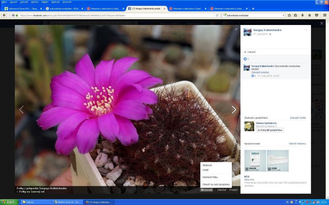Screen dimensions: 329x205
Task: Switch to kaktusy folder in taskbar
Action: point(36,202)
